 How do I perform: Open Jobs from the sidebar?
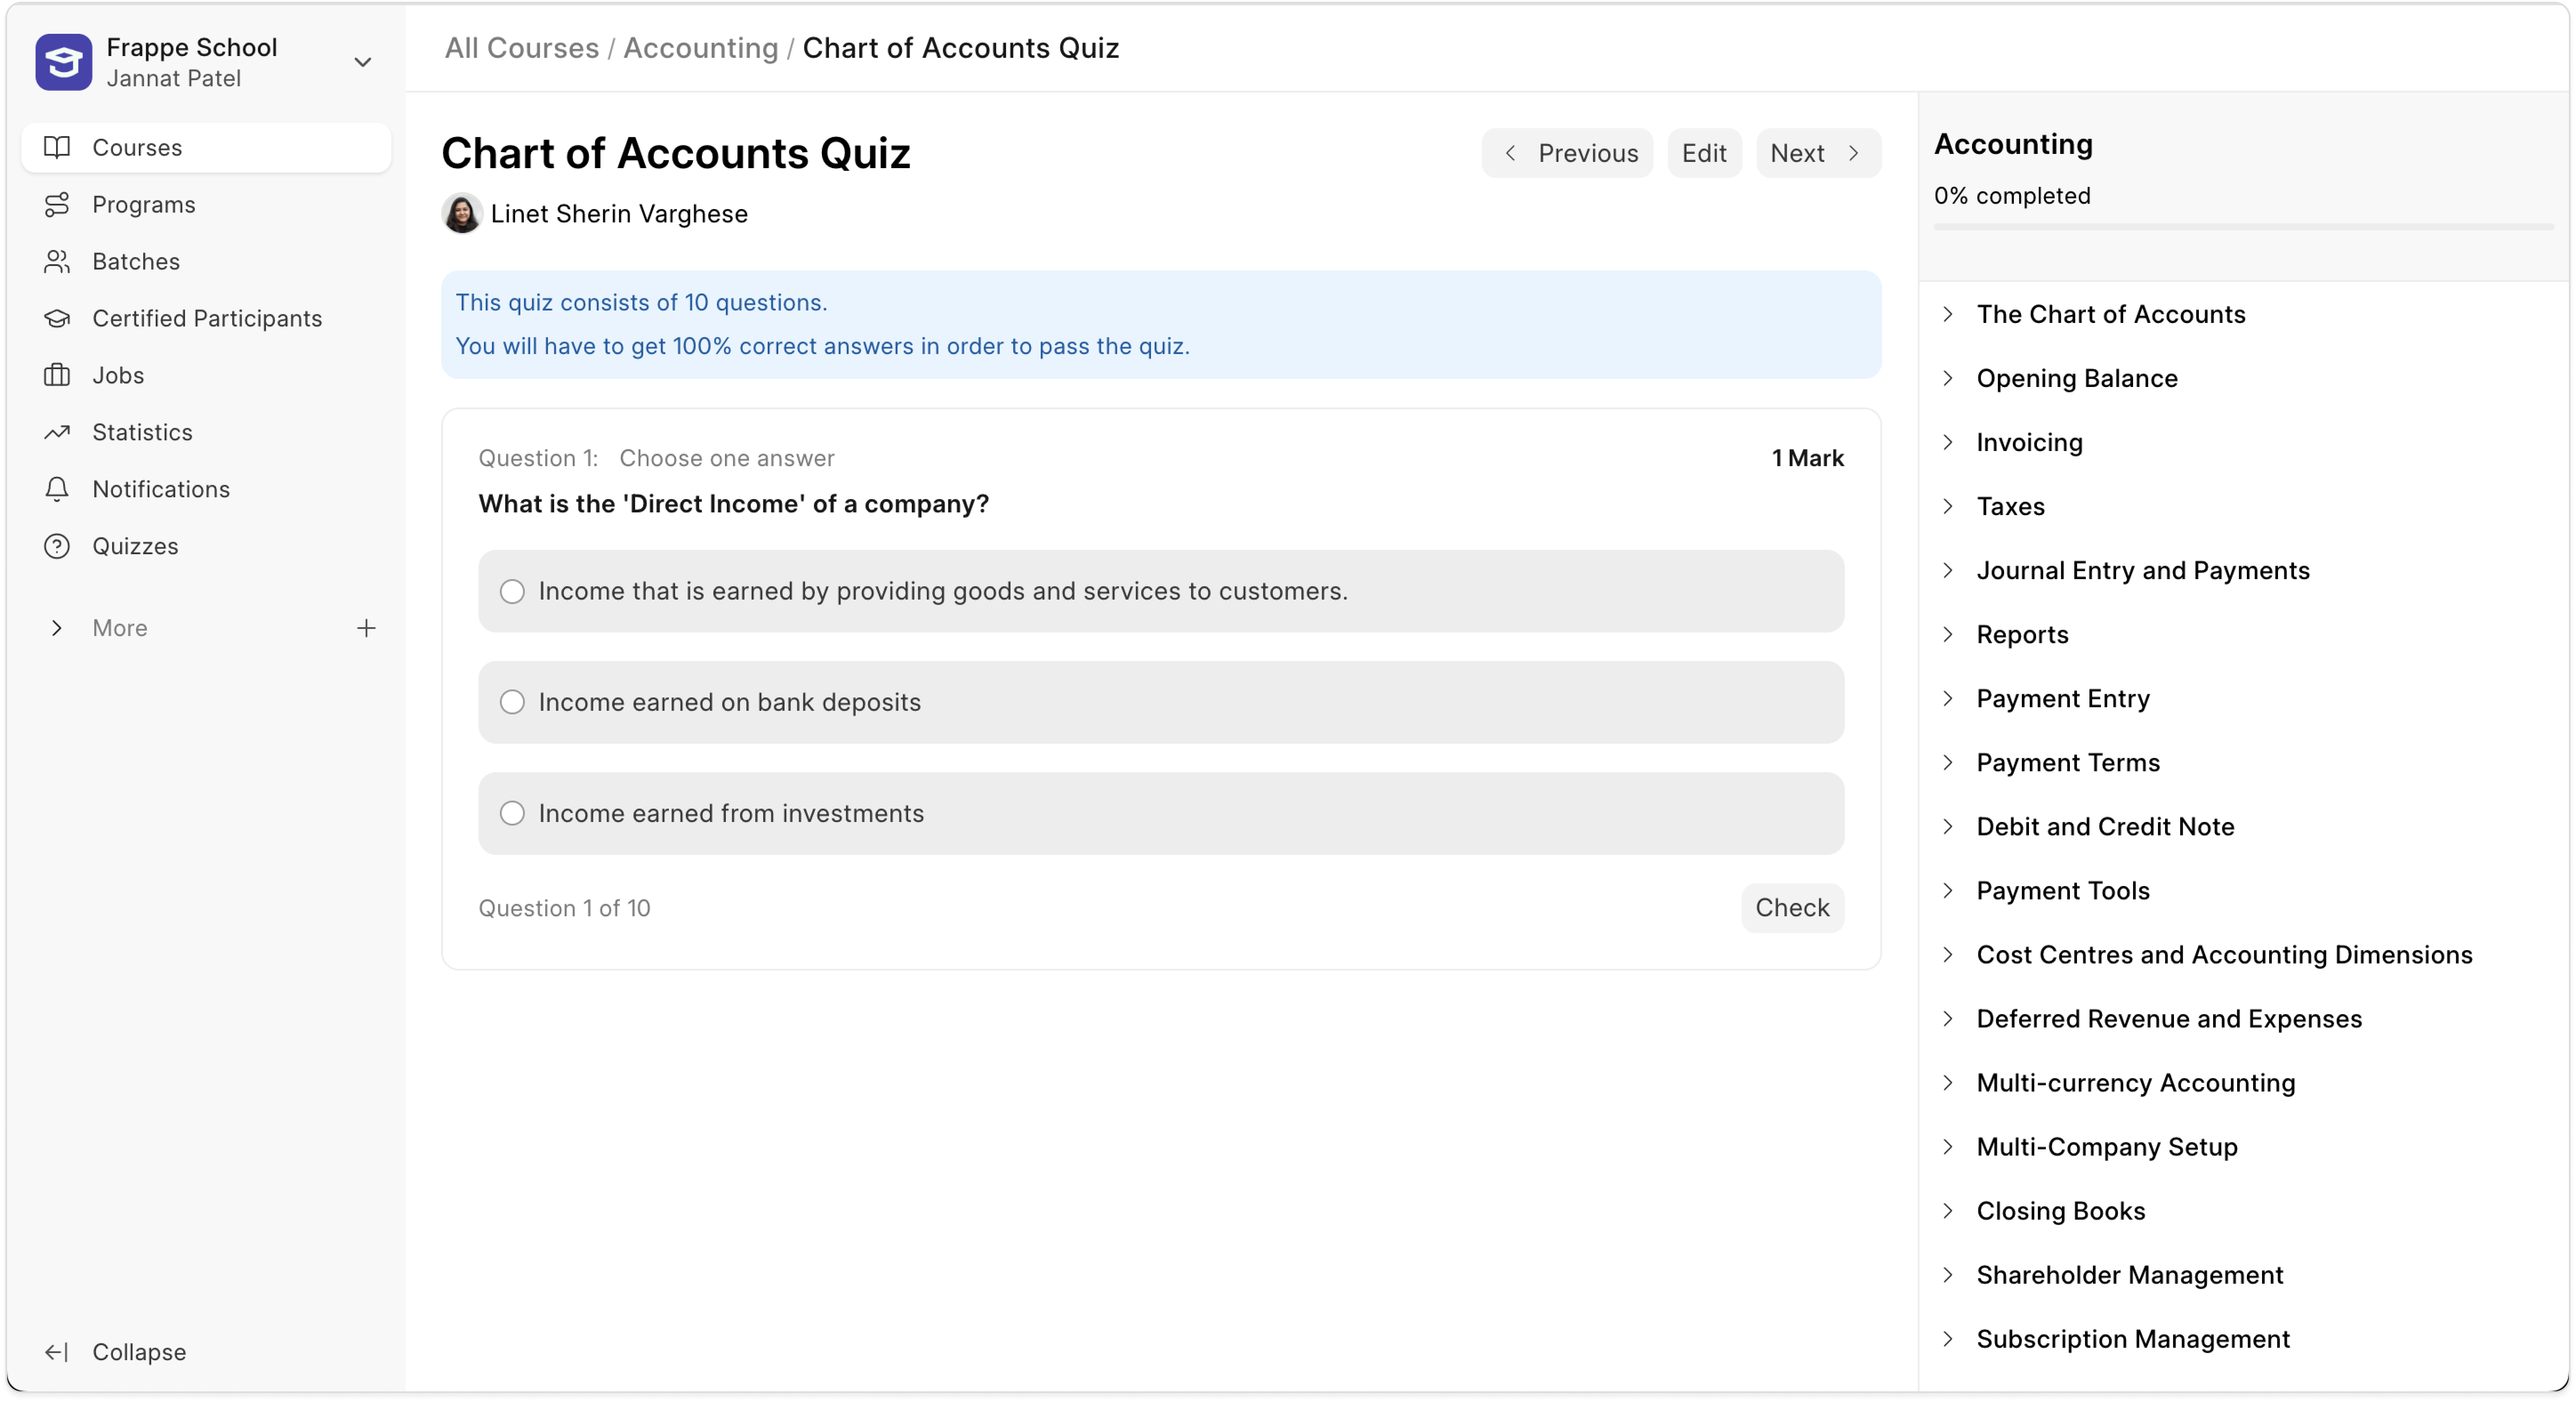coord(58,375)
